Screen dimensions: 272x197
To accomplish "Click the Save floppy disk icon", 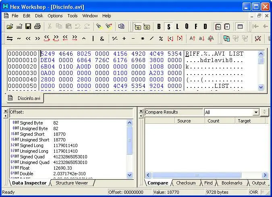I will [28, 27].
